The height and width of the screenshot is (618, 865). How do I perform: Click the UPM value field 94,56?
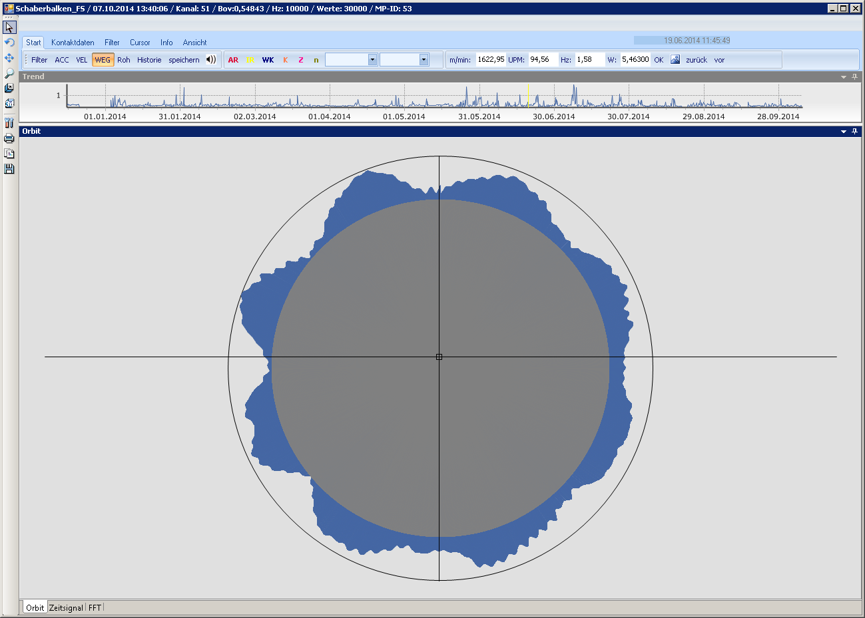(x=543, y=59)
